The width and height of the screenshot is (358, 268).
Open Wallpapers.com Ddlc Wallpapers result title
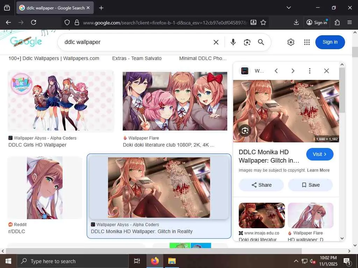53,58
